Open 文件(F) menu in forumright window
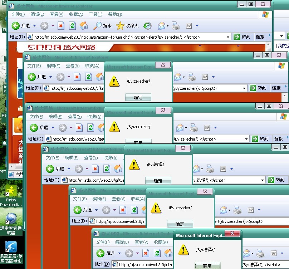Screen dimensions: 289x269 (x=18, y=14)
